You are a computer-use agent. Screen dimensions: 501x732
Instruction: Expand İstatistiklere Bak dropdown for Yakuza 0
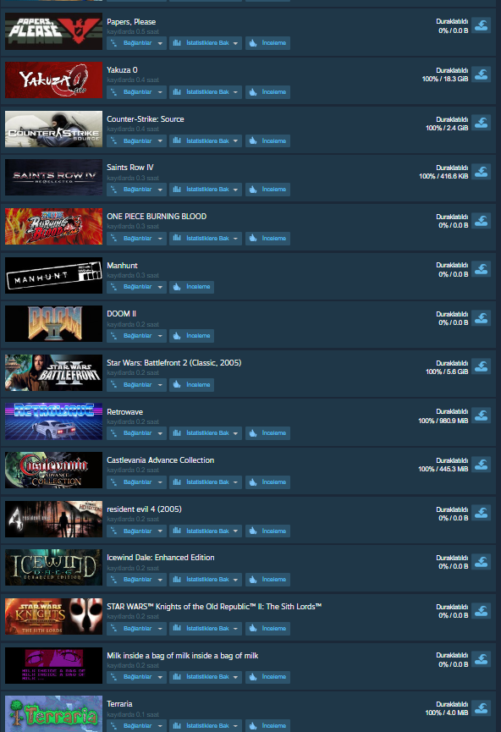(206, 92)
